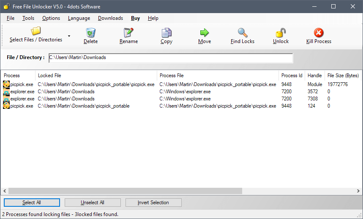
Task: Click the Move green arrow icon
Action: [x=205, y=32]
